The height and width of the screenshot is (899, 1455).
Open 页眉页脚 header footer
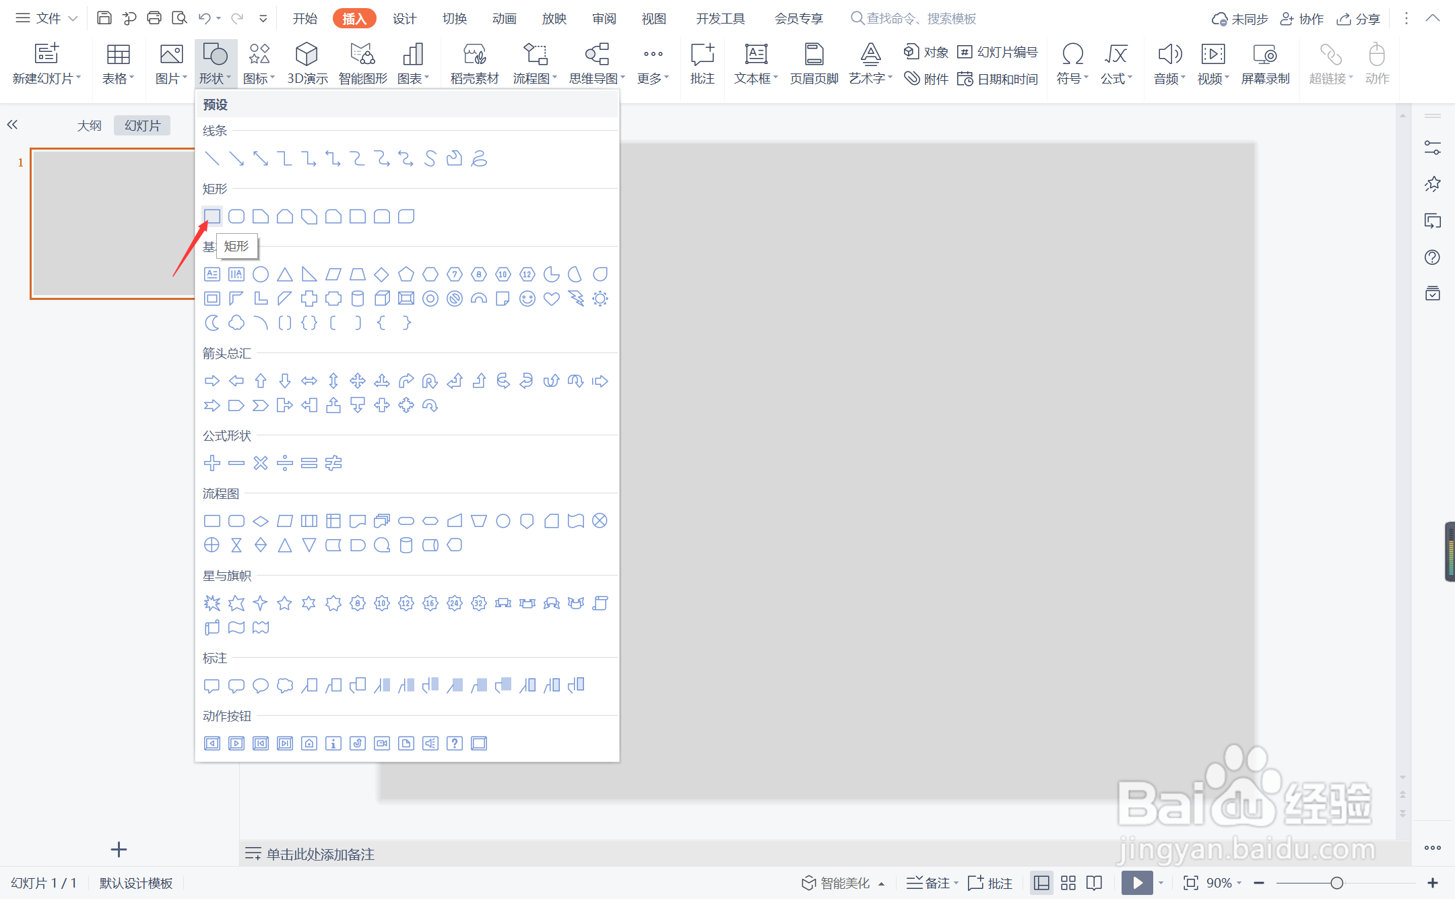coord(814,63)
